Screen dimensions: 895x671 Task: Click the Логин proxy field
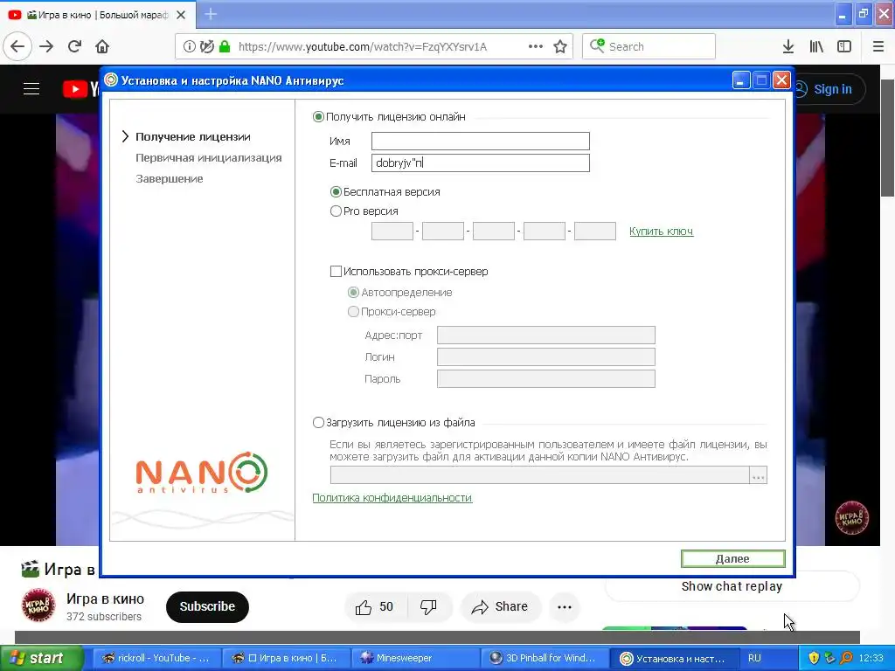pyautogui.click(x=545, y=357)
